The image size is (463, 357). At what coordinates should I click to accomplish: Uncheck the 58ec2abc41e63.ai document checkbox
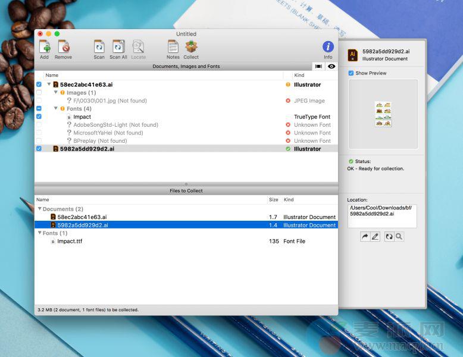pos(39,85)
